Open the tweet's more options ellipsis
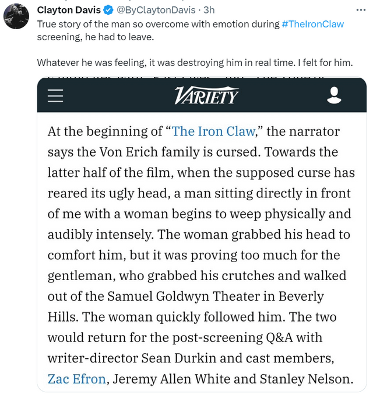373x394 pixels. point(361,10)
